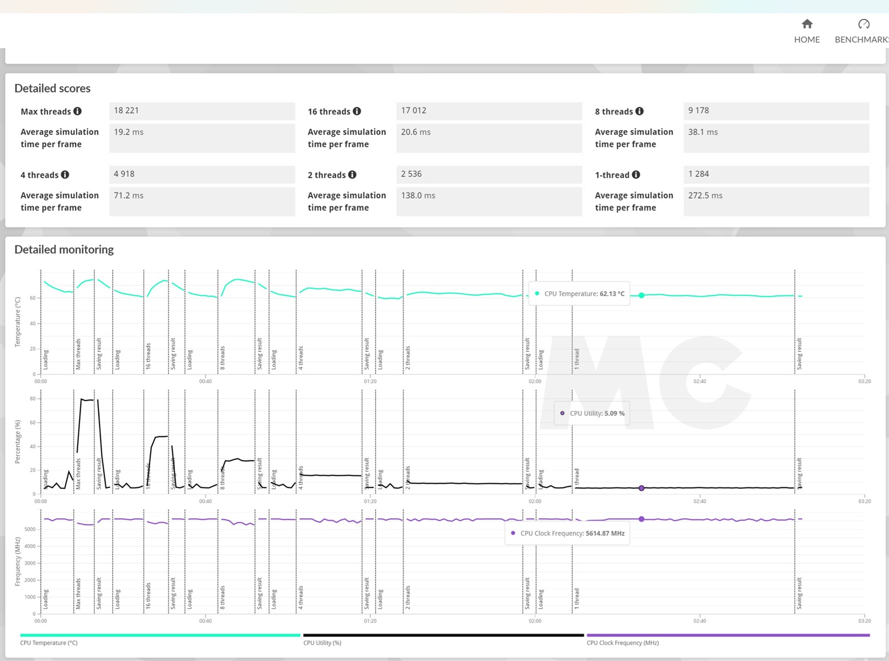
Task: Click the info icon beside Max threads
Action: click(78, 111)
